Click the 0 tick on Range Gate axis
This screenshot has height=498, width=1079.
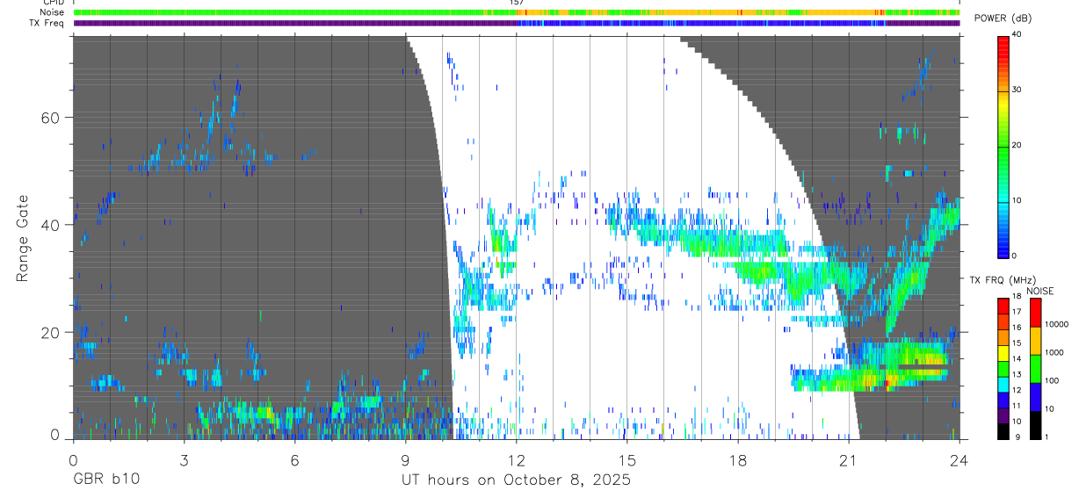(55, 436)
